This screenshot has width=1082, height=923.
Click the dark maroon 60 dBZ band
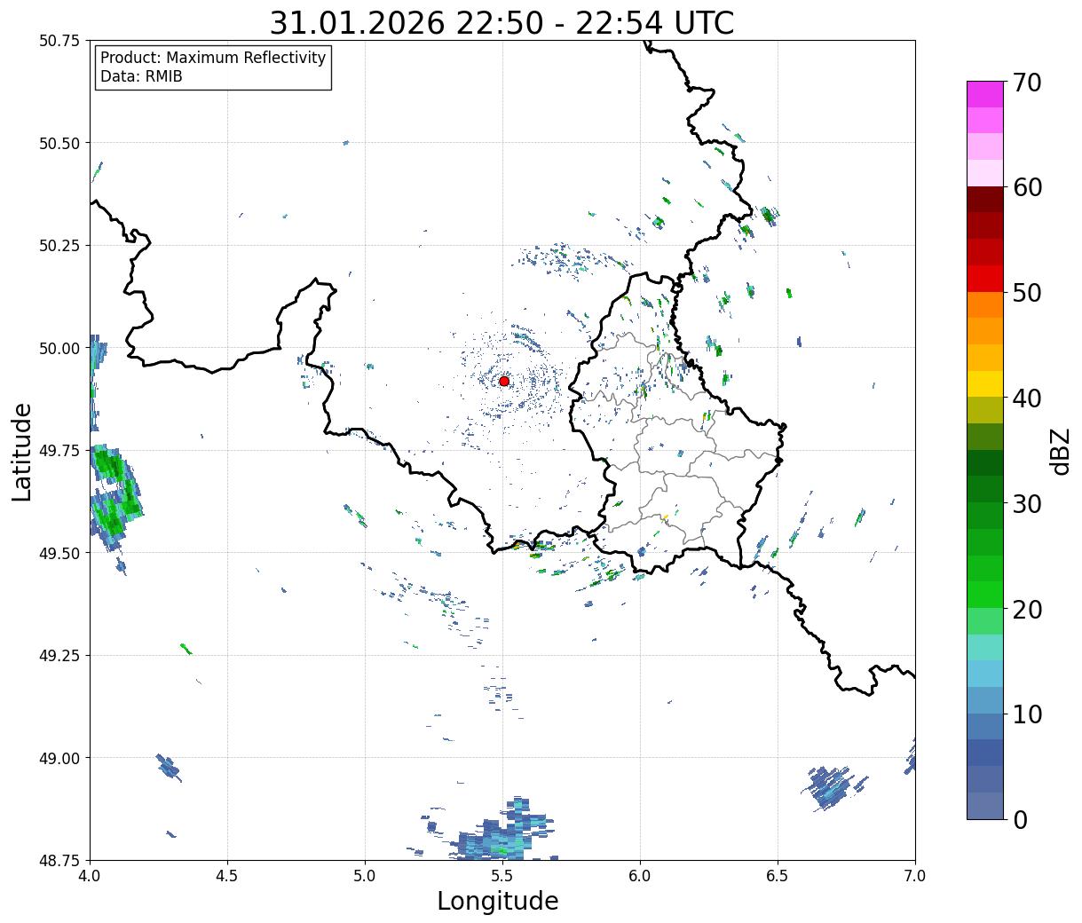click(985, 200)
